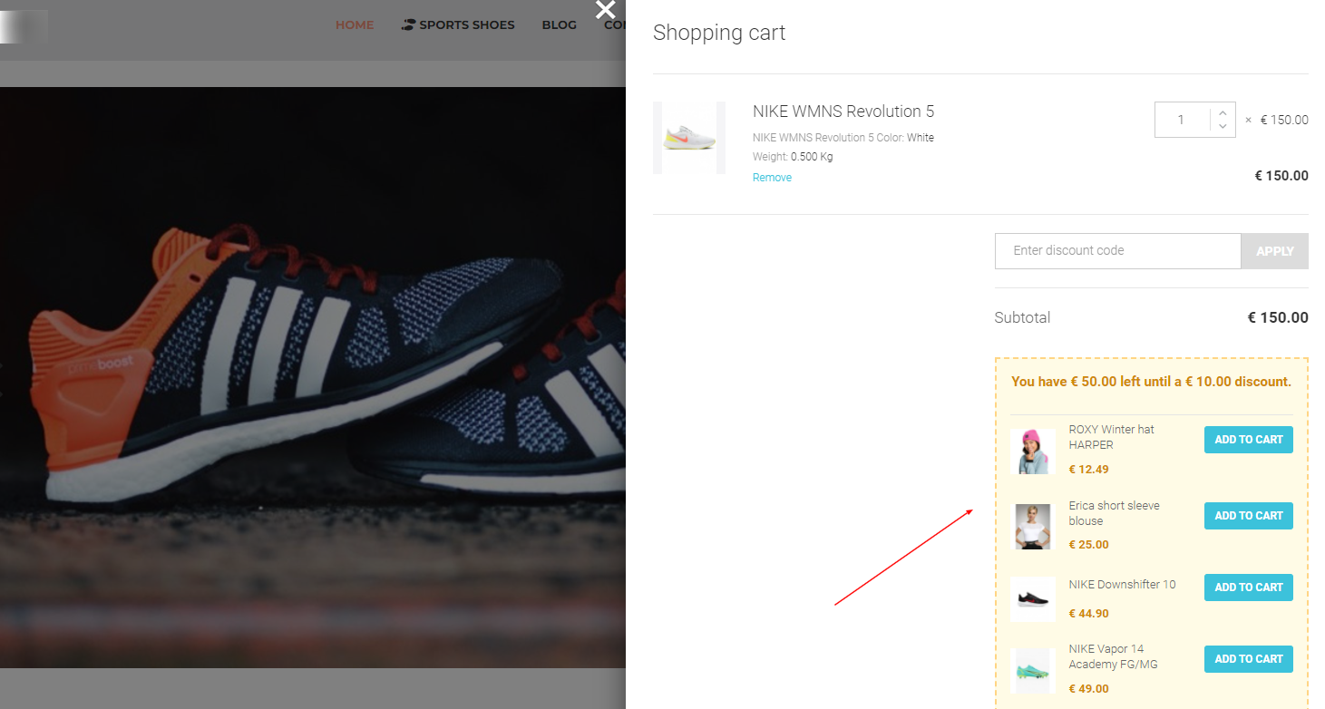Click the NIKE Vapor 14 Academy thumbnail

(x=1033, y=671)
